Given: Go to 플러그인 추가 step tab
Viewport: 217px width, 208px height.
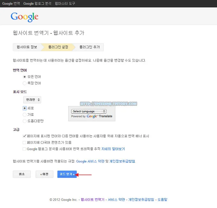Looking at the screenshot, I should click(x=89, y=47).
